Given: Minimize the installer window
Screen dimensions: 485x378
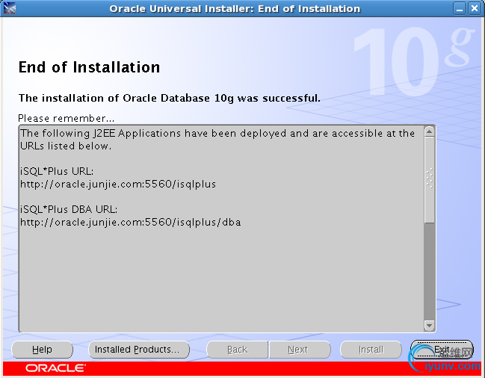Looking at the screenshot, I should [460, 8].
